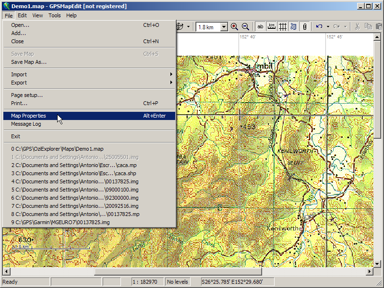Viewport: 384px width, 288px height.
Task: Open recent file 9 00137825.img from MGEURO7
Action: point(60,222)
